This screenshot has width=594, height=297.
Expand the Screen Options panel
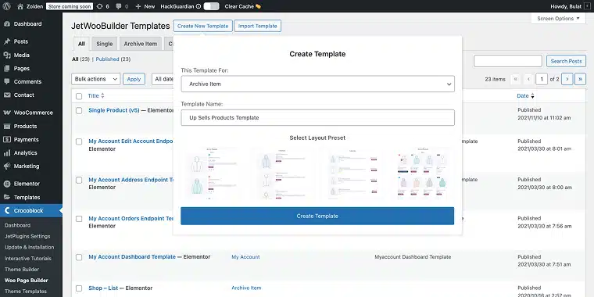click(x=558, y=19)
